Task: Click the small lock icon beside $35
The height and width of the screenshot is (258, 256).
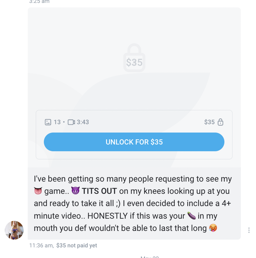Action: pyautogui.click(x=220, y=122)
